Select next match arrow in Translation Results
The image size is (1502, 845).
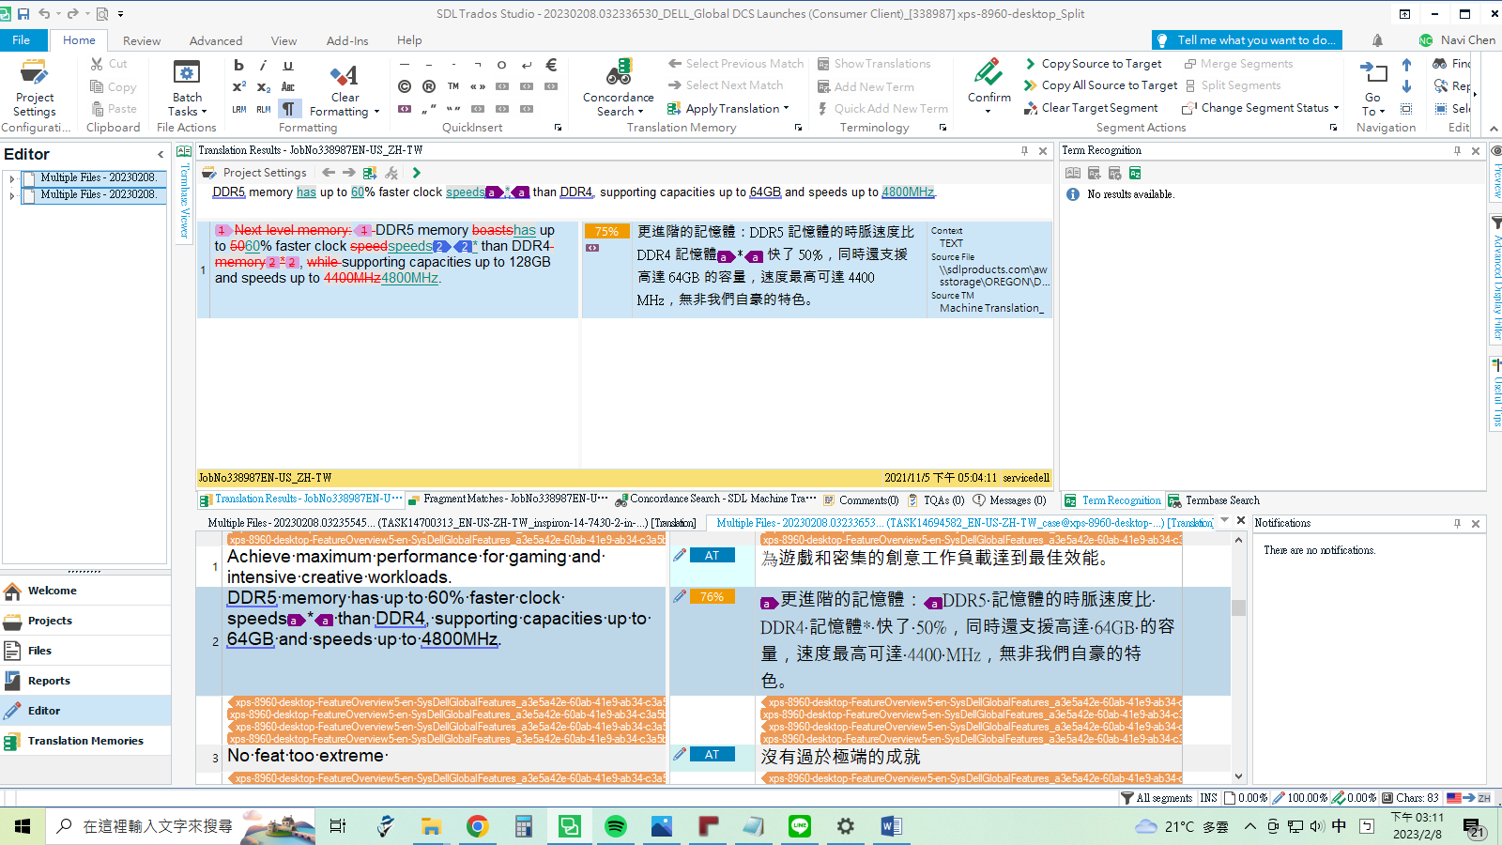coord(349,173)
